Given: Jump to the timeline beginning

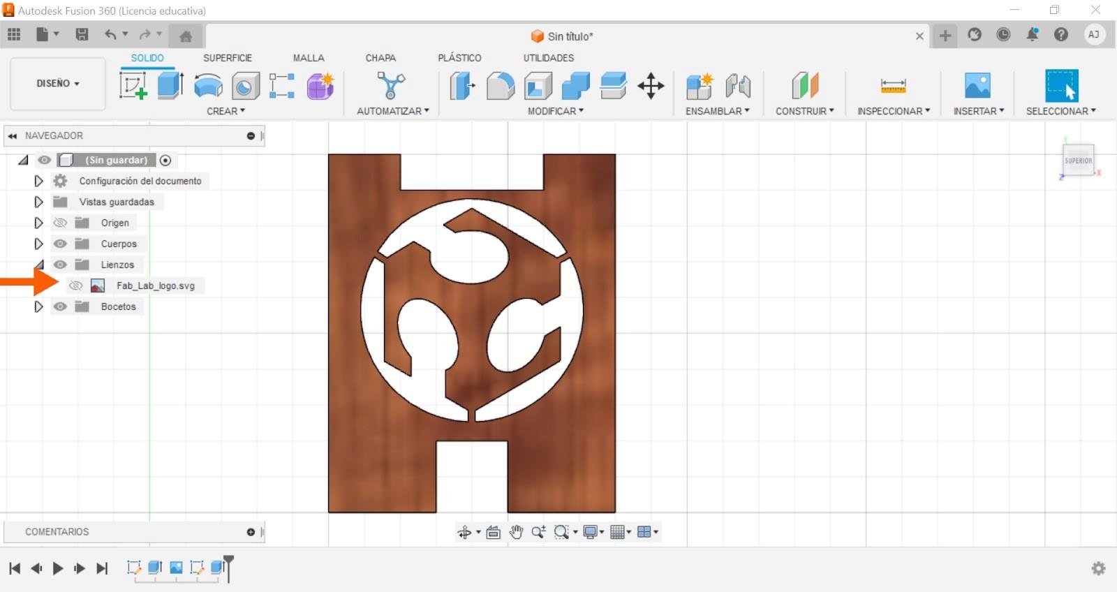Looking at the screenshot, I should (x=15, y=568).
